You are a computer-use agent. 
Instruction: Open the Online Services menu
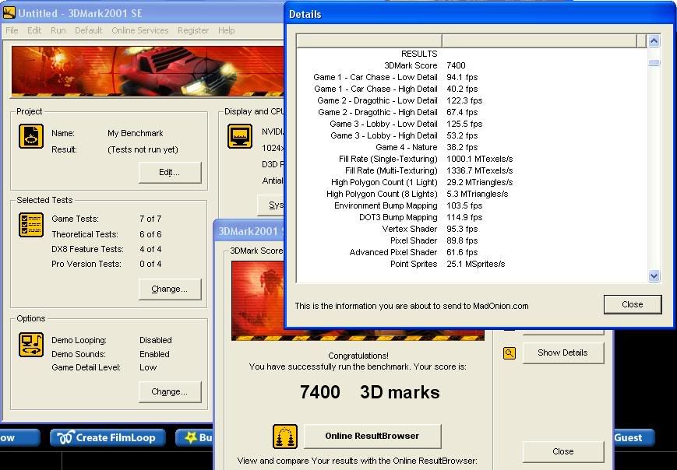[x=140, y=30]
